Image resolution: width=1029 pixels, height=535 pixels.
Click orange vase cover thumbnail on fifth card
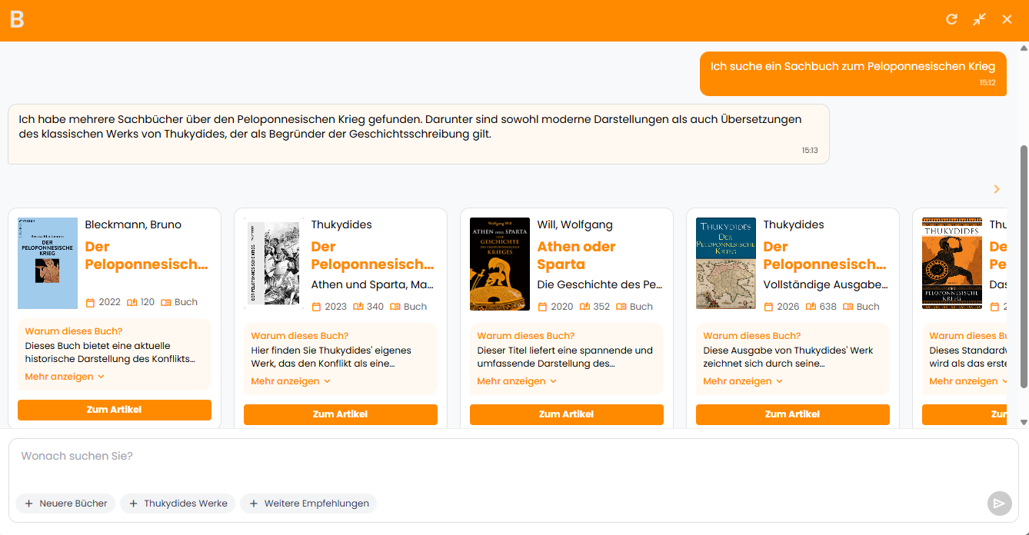[x=952, y=263]
